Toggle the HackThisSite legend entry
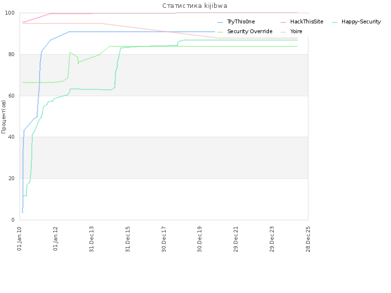This screenshot has height=293, width=391. coord(302,21)
